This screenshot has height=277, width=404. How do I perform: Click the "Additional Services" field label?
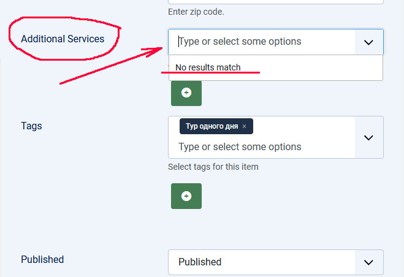[x=63, y=39]
